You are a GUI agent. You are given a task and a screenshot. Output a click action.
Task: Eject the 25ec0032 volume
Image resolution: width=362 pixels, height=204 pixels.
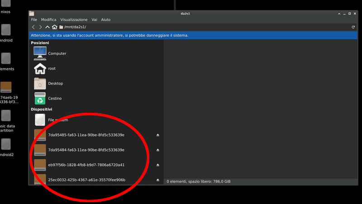(158, 180)
